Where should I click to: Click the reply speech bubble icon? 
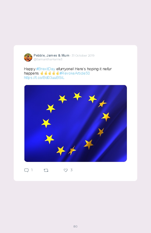(26, 170)
